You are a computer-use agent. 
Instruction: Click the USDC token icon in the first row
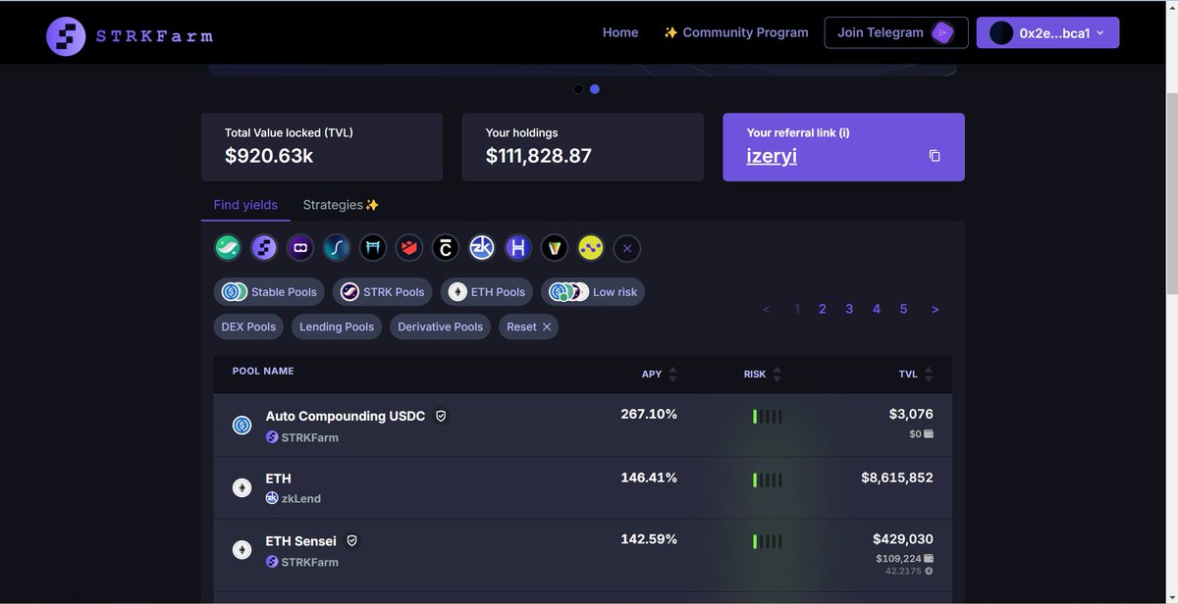click(x=241, y=426)
